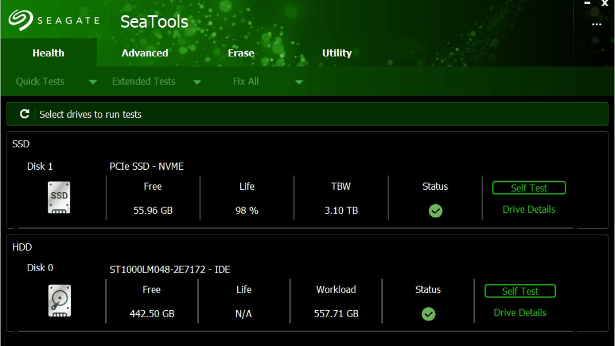Screen dimensions: 615x346
Task: Expand the Fix All dropdown arrow
Action: [x=299, y=82]
